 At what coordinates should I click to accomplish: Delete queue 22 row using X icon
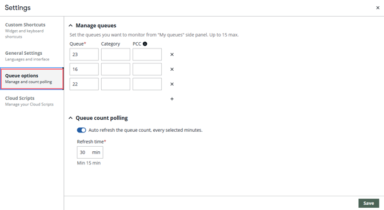(172, 84)
